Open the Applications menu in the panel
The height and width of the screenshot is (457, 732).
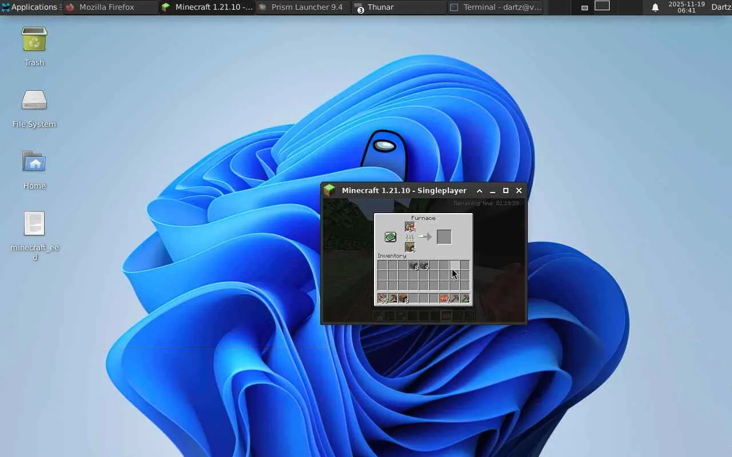(x=30, y=7)
